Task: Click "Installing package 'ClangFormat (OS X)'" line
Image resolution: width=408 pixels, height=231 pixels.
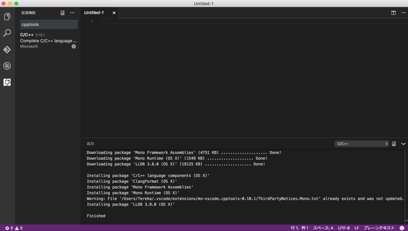Action: tap(131, 181)
